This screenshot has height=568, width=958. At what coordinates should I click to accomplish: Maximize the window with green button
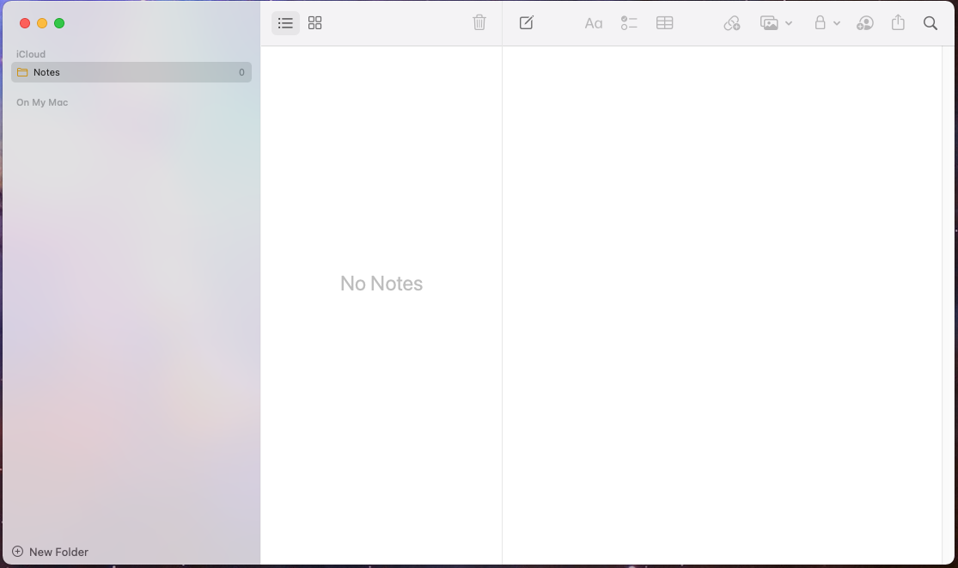pyautogui.click(x=59, y=23)
